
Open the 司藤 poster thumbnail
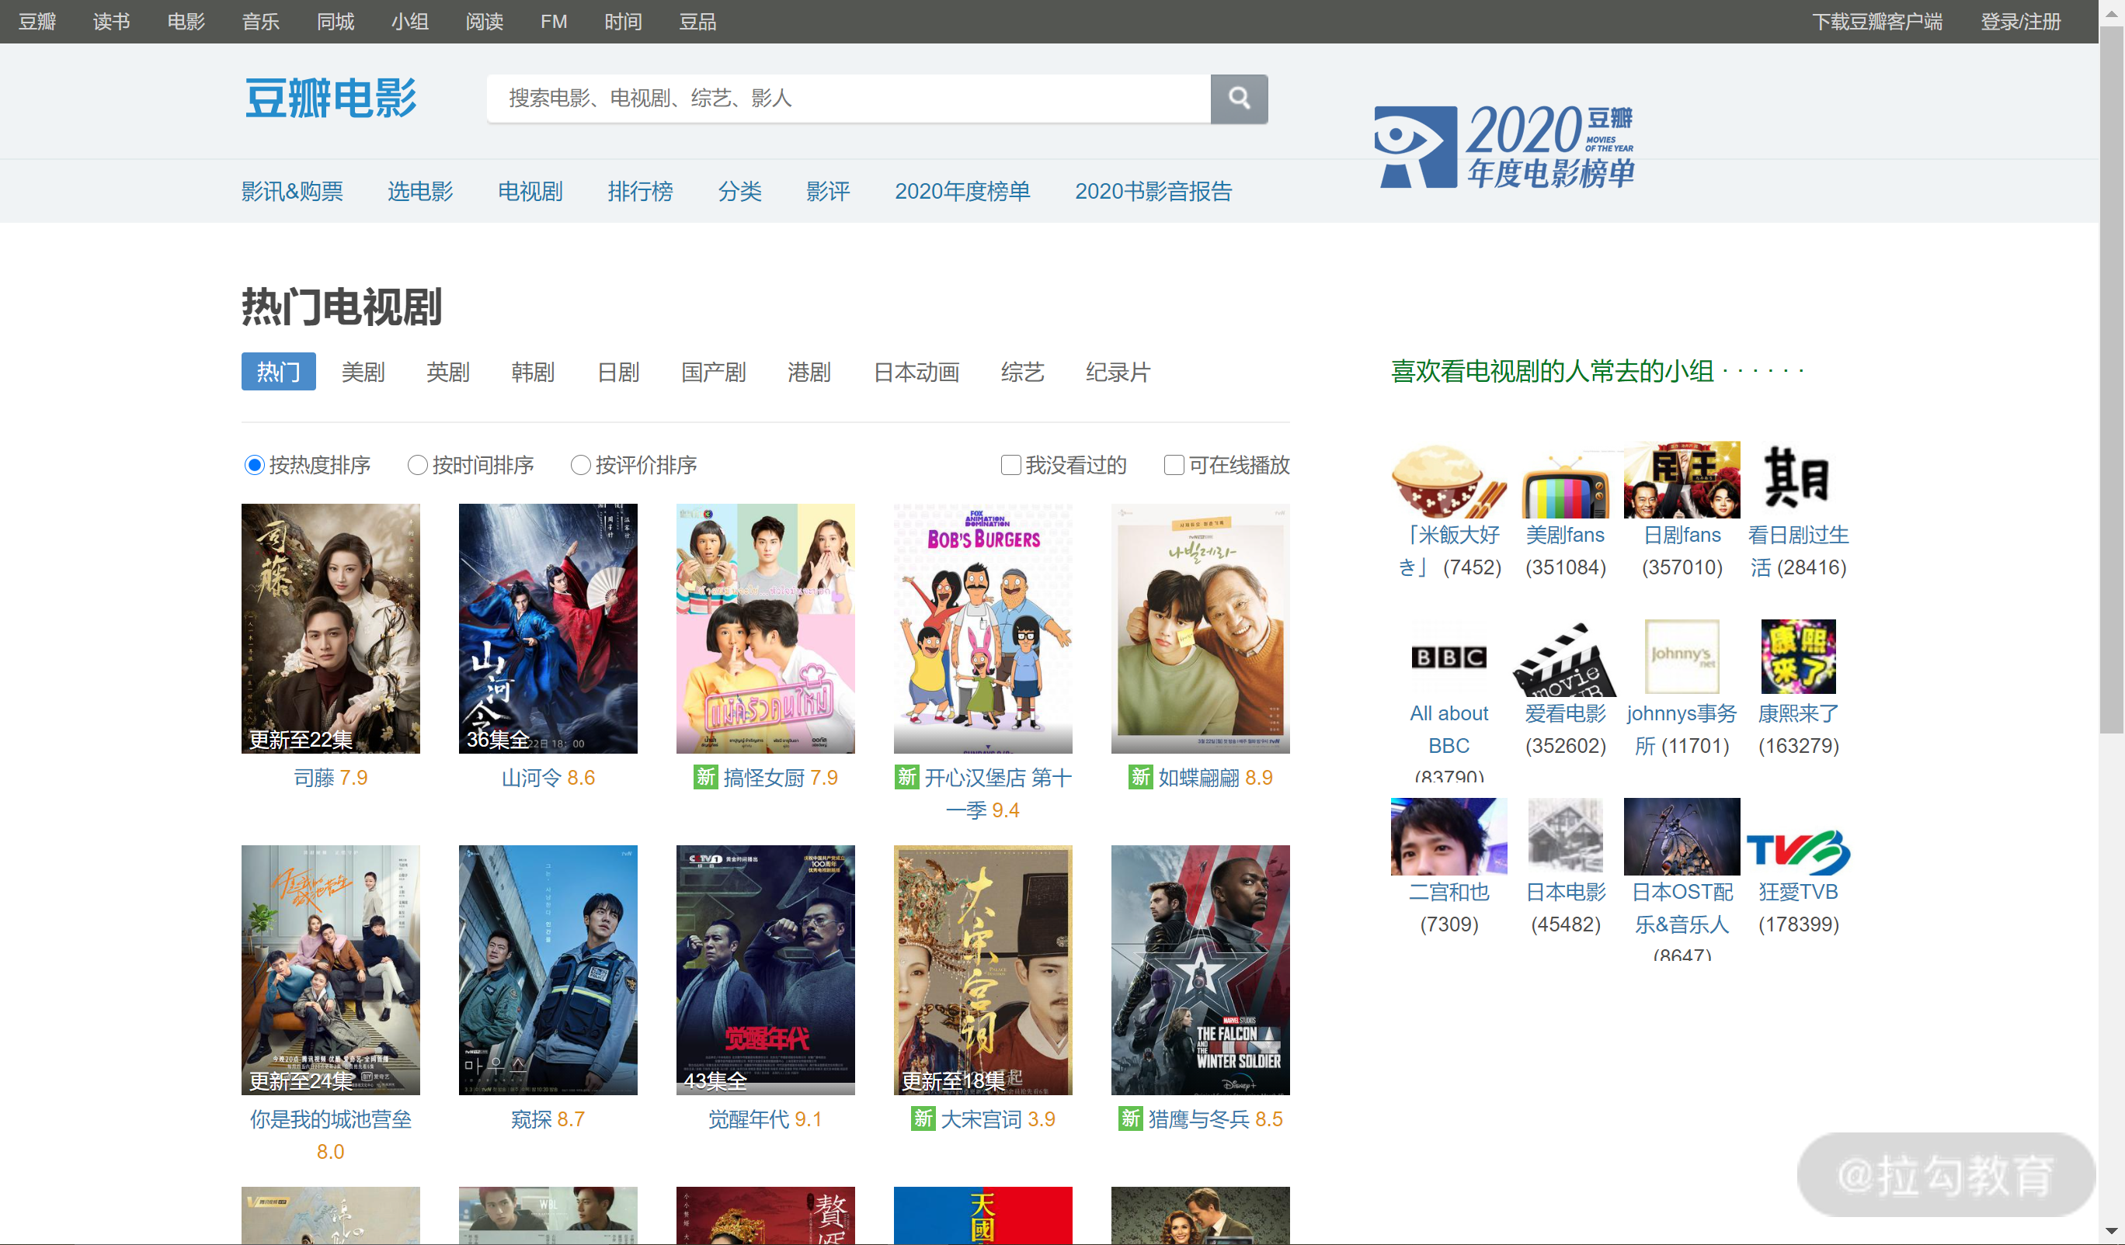point(331,629)
